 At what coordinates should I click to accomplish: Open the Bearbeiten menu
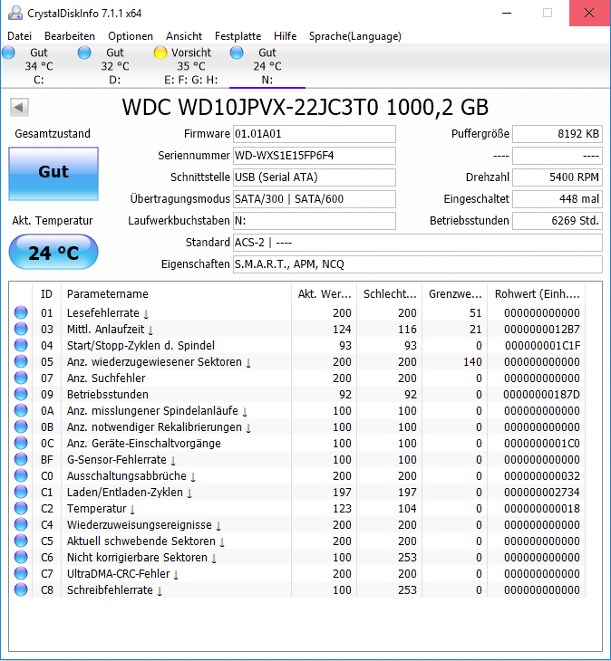[70, 36]
